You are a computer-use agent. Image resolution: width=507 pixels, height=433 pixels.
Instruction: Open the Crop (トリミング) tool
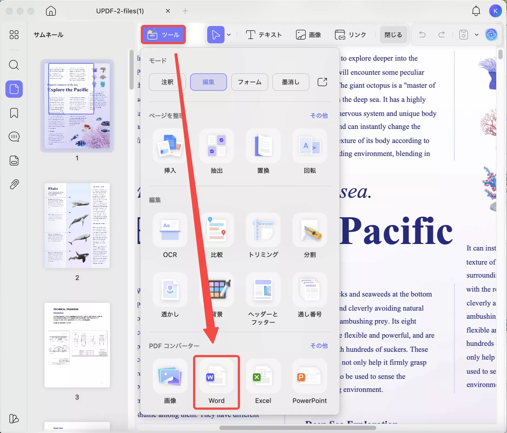[x=263, y=236]
